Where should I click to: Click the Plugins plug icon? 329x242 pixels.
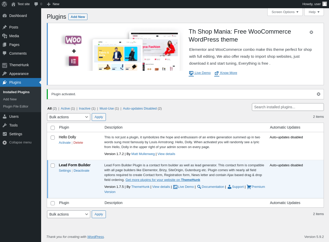(5, 82)
